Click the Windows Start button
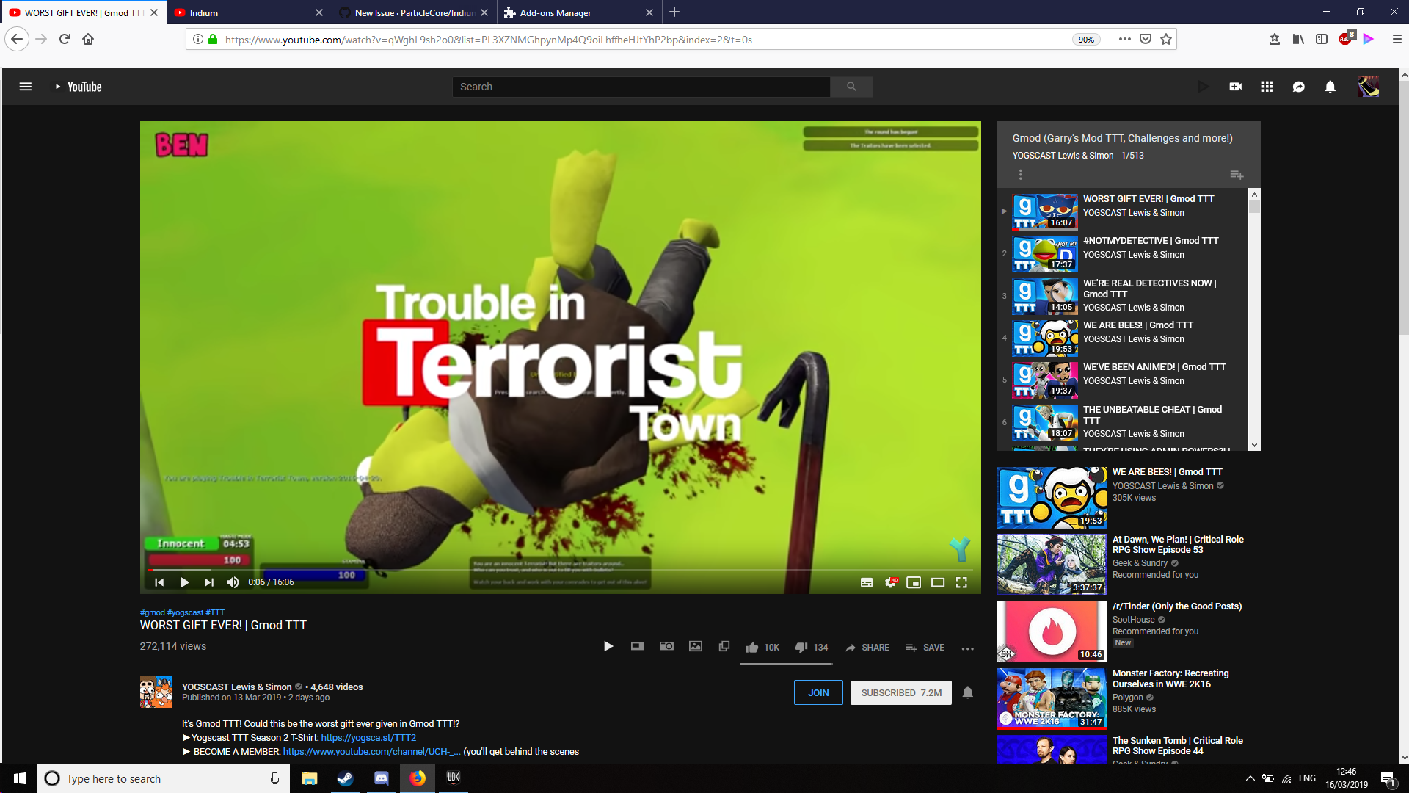 point(19,778)
